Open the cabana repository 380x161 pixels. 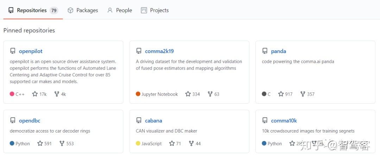(x=153, y=120)
